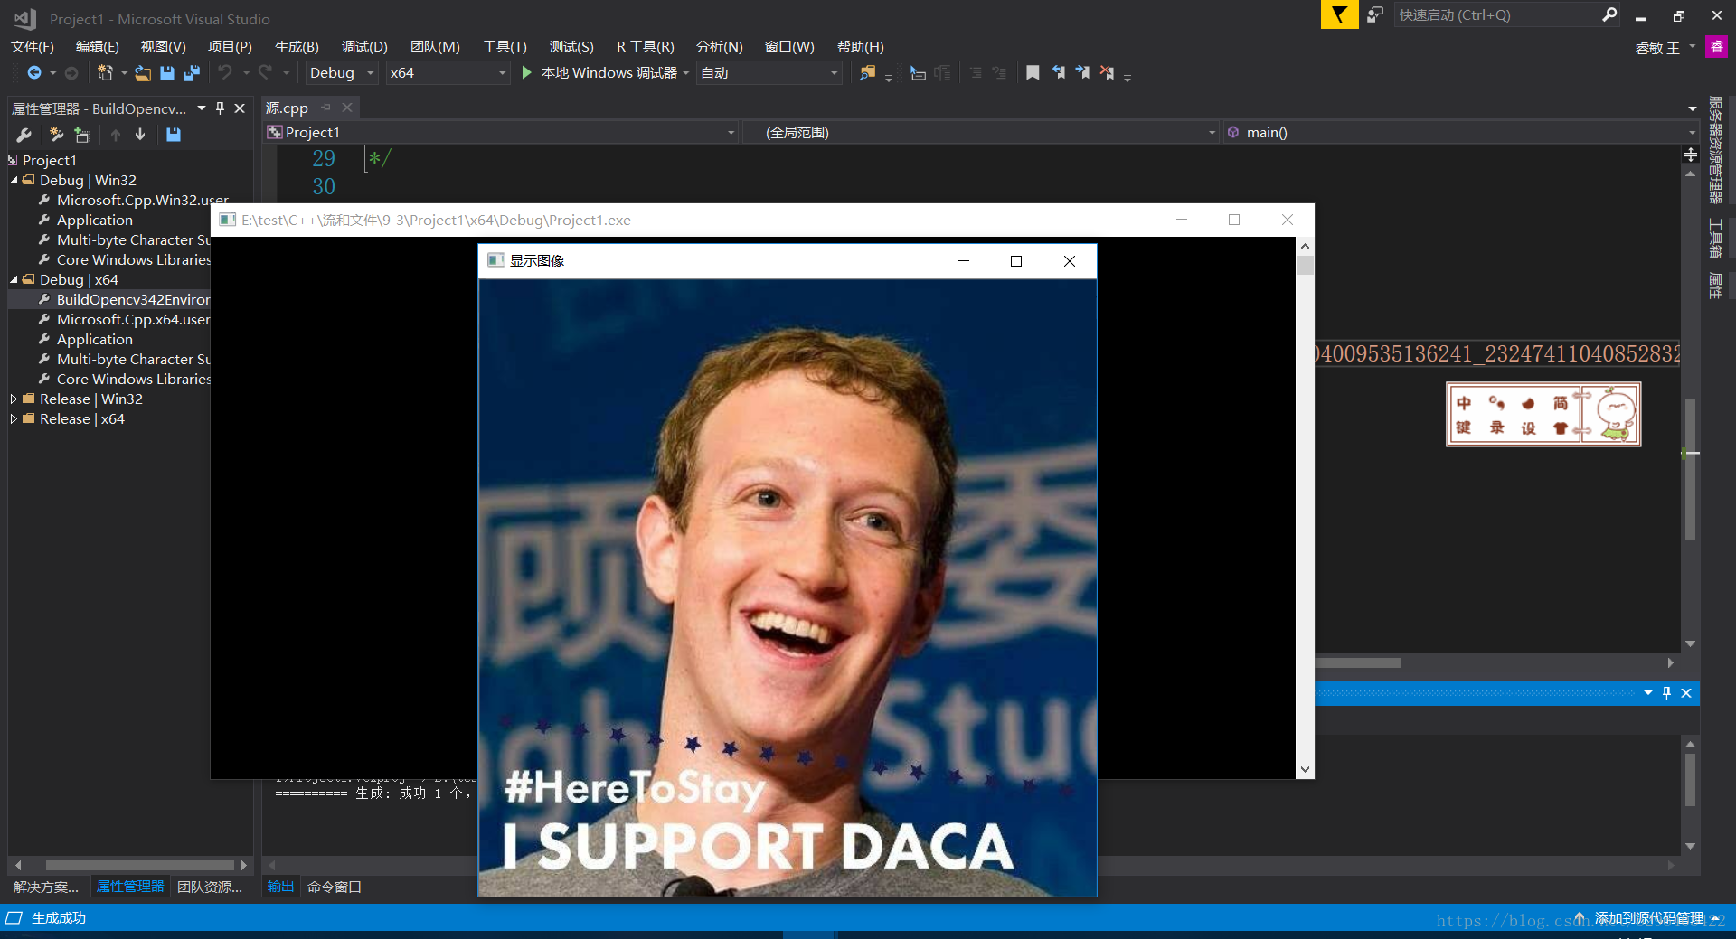Collapse the Debug | x64 tree node
The width and height of the screenshot is (1736, 939).
coord(14,280)
